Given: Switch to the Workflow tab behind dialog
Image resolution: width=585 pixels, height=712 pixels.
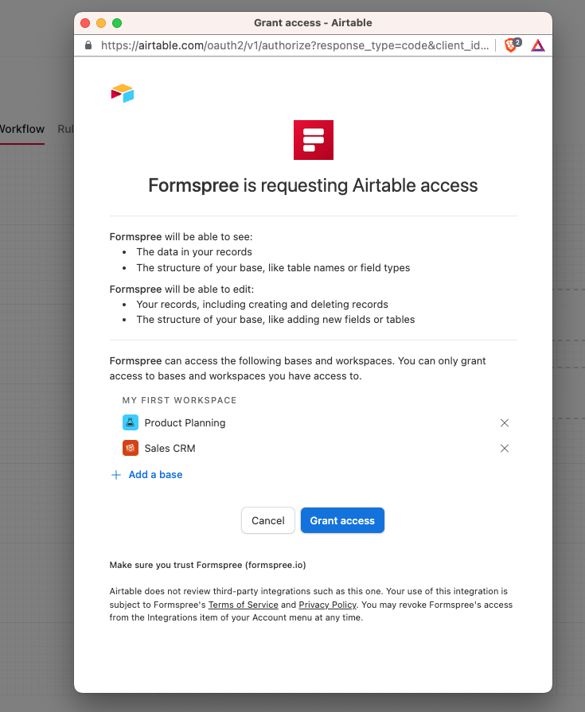Looking at the screenshot, I should [22, 129].
